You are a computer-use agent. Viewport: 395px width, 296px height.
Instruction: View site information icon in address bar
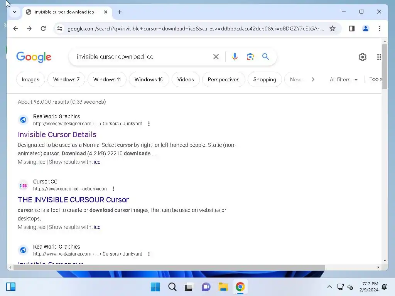click(60, 29)
